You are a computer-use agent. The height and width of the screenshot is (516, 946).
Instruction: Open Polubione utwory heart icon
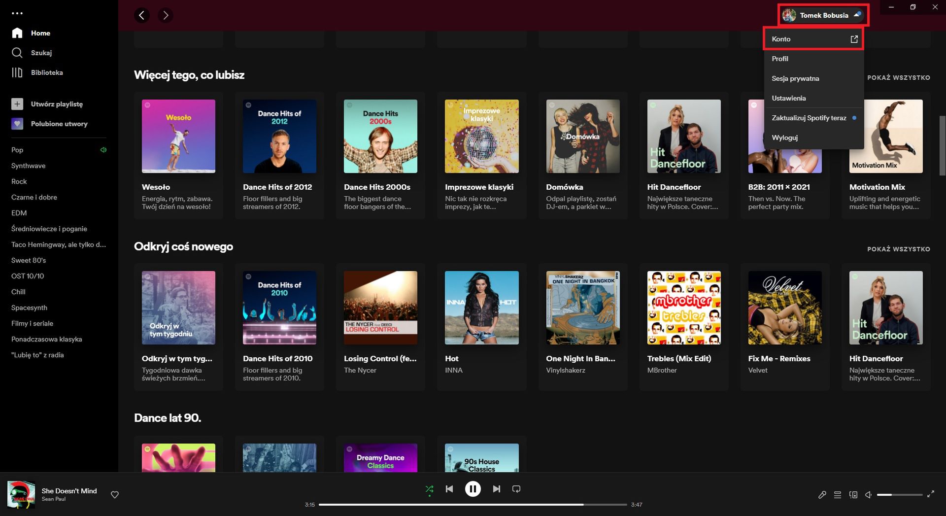tap(17, 124)
